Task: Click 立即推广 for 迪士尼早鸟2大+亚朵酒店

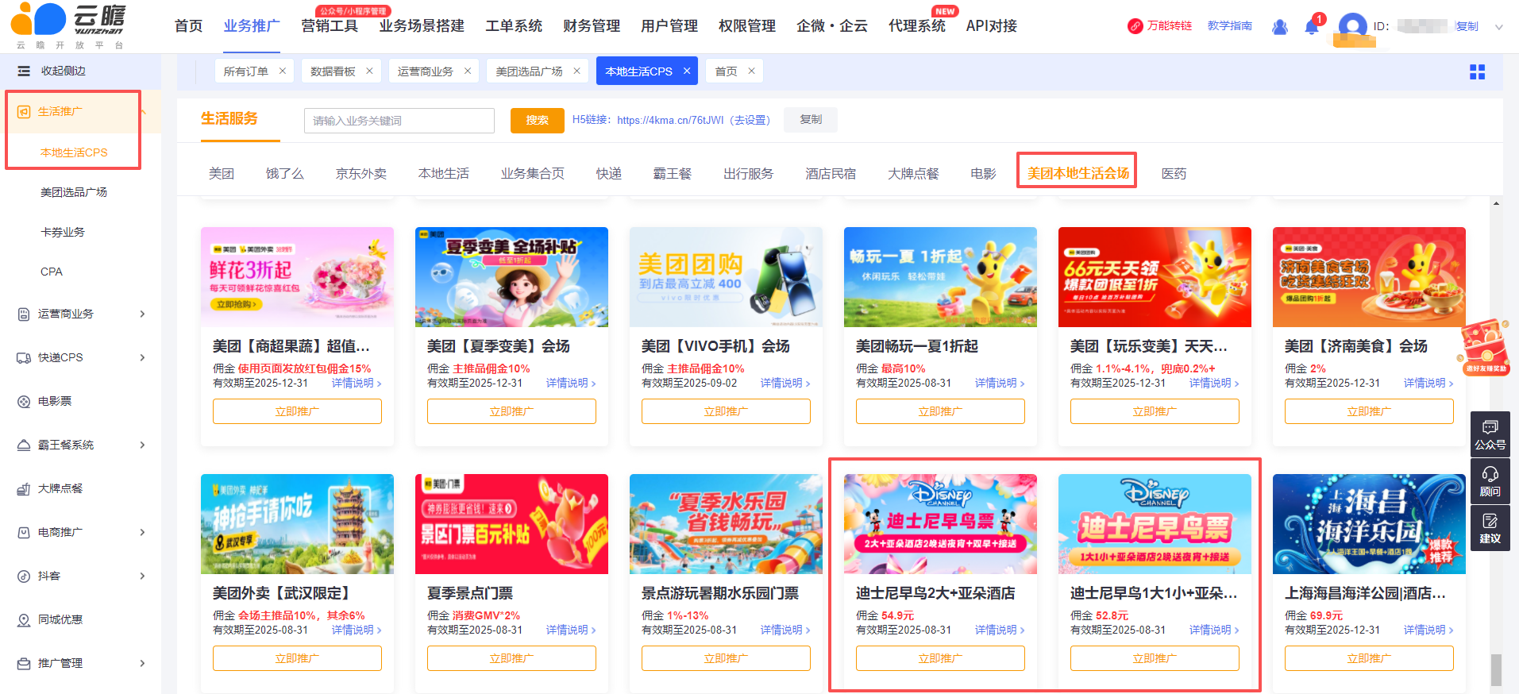Action: pos(940,658)
